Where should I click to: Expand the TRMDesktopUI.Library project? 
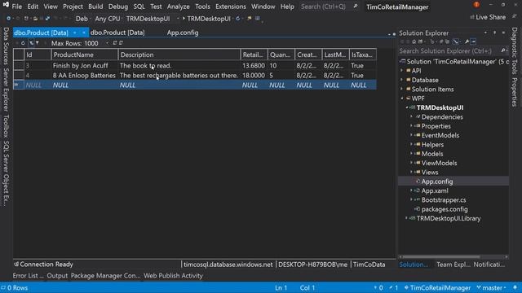pyautogui.click(x=406, y=218)
